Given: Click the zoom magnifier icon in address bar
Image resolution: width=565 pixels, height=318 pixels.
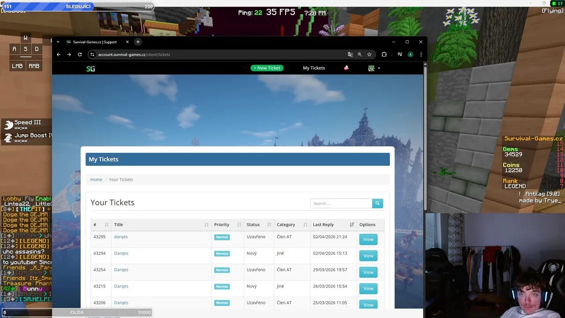Looking at the screenshot, I should coord(360,54).
